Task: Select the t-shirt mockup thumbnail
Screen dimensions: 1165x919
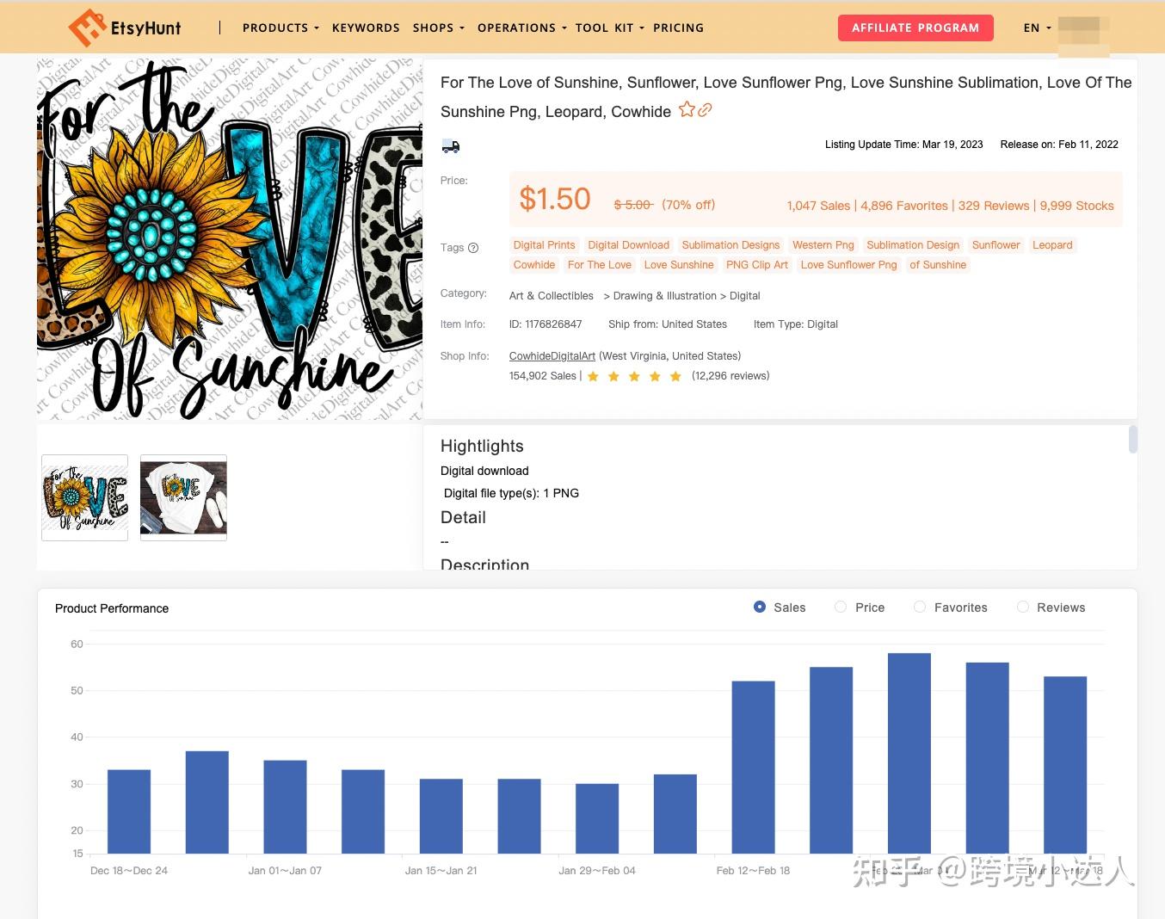Action: tap(183, 498)
